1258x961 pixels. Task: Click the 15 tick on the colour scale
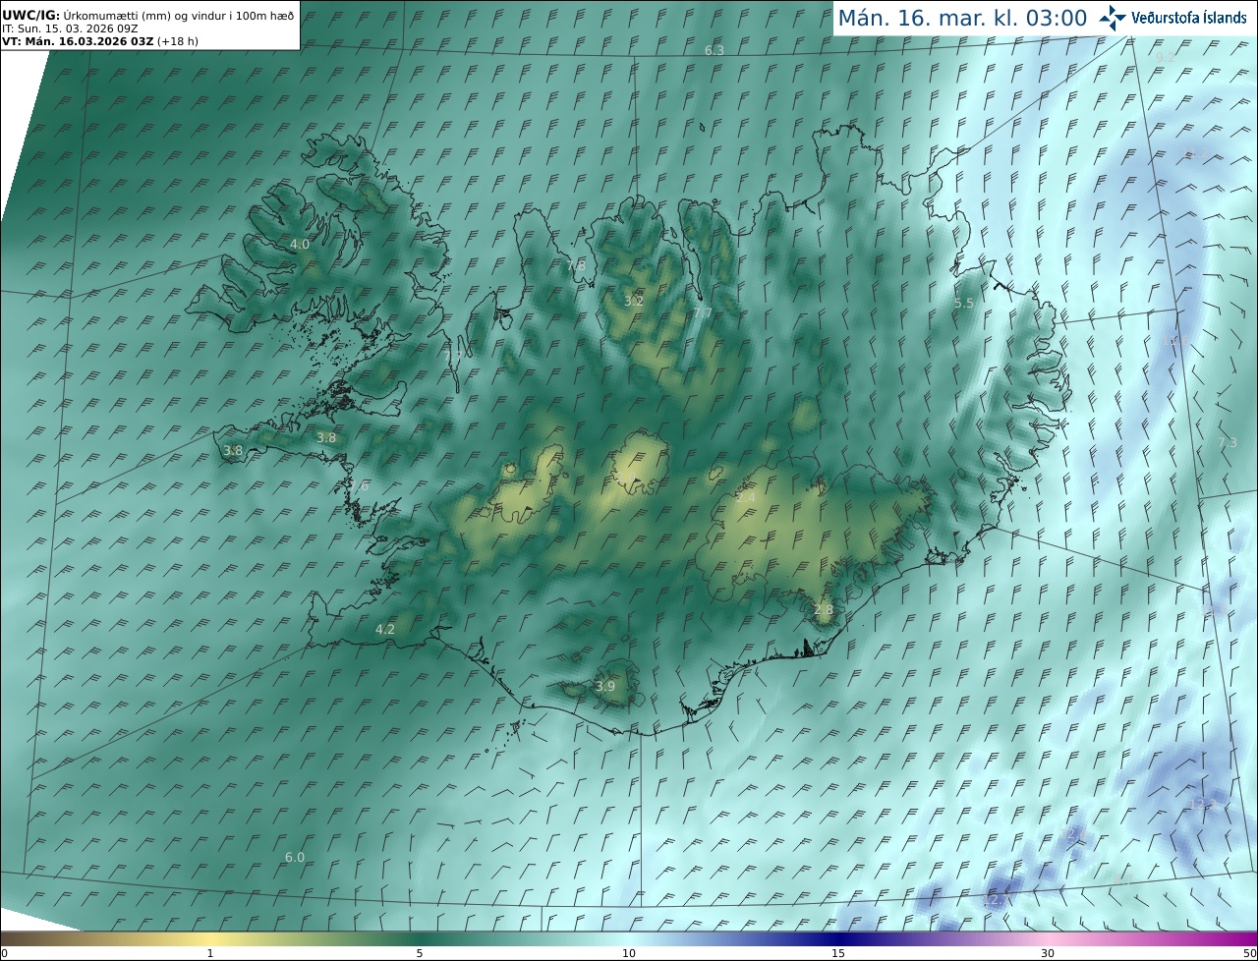click(x=838, y=953)
